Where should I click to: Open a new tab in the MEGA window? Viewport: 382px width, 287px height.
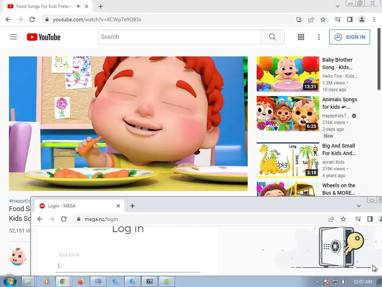(x=132, y=206)
